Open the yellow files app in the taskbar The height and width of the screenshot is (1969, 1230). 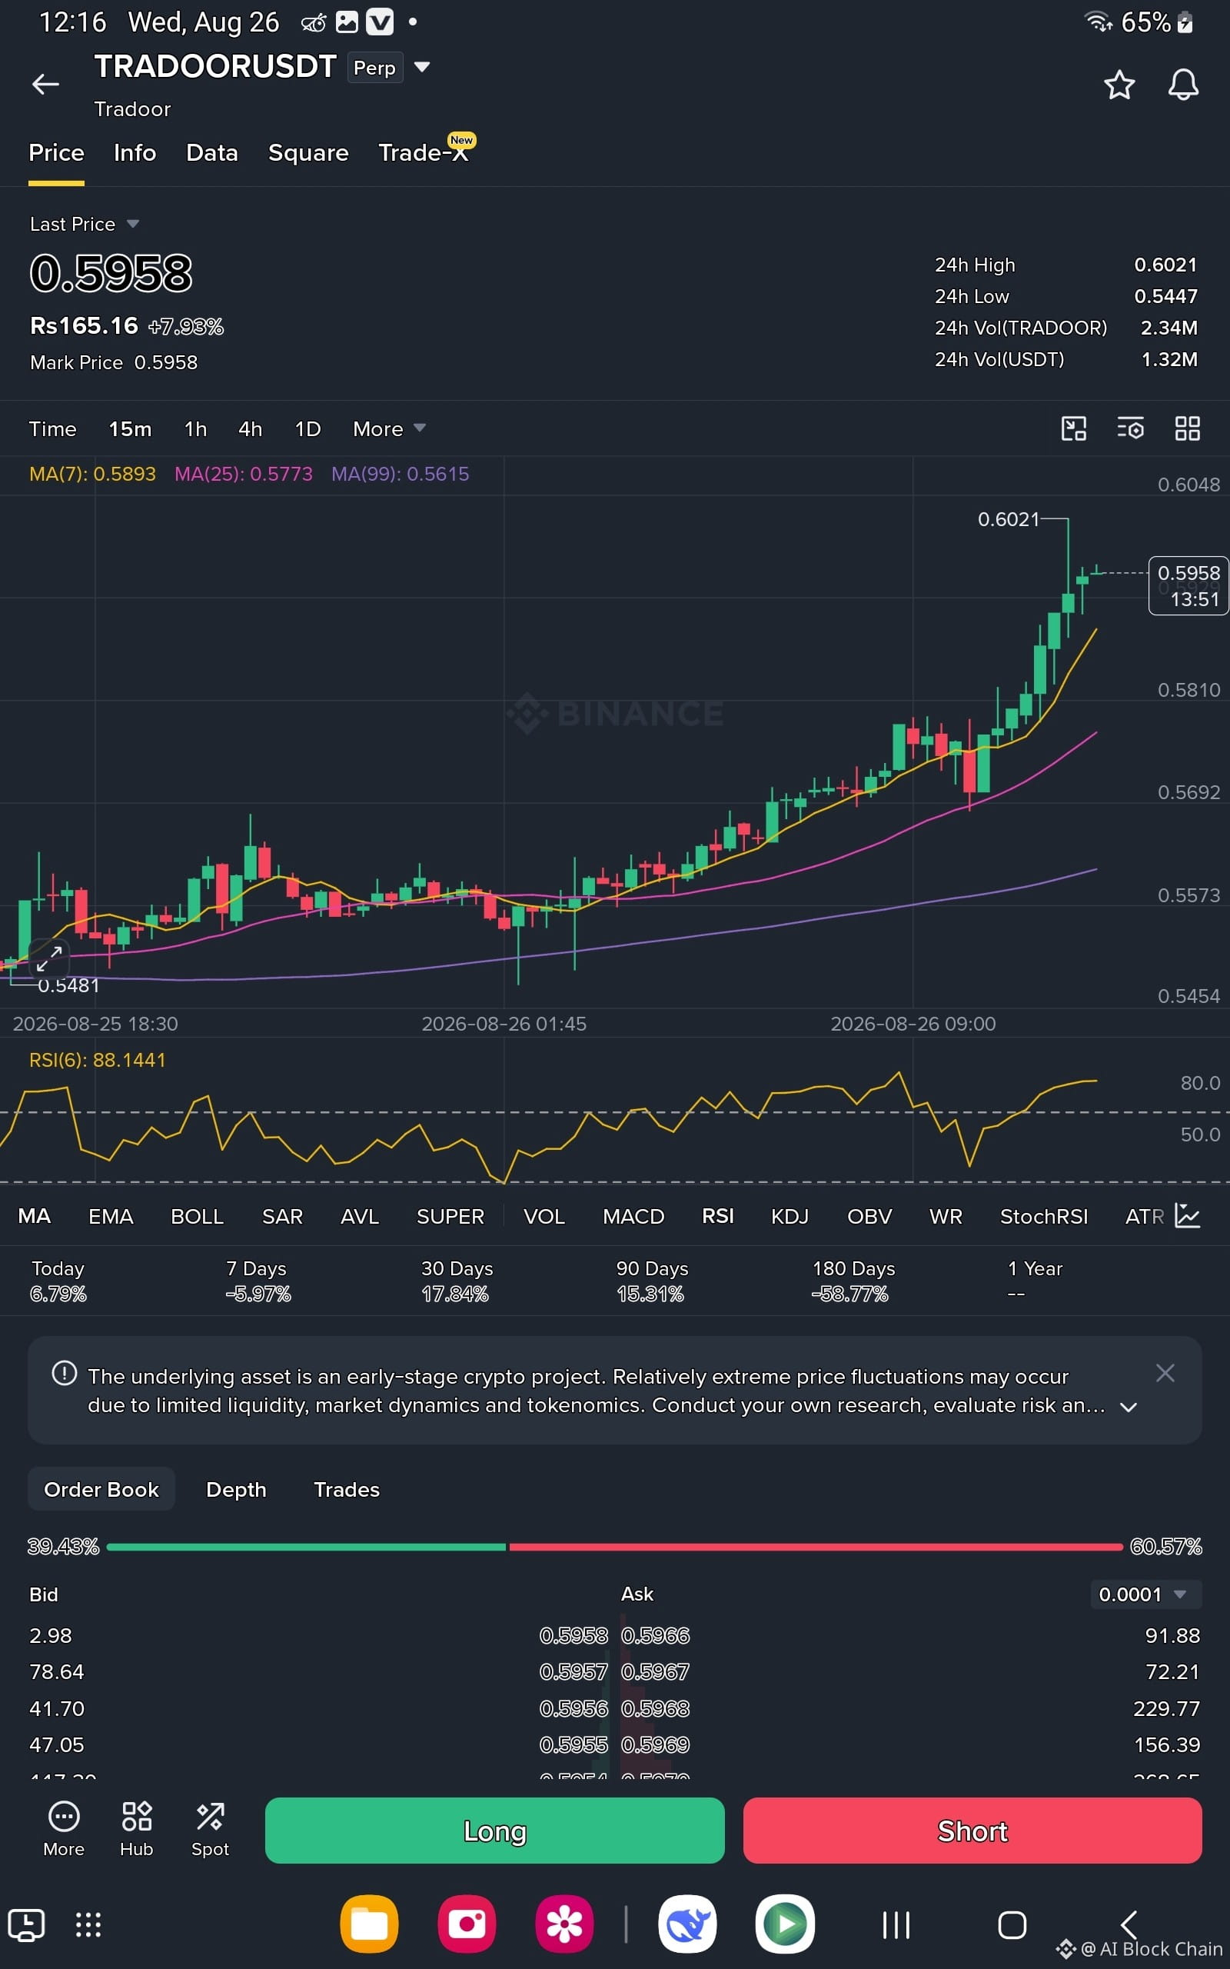(x=369, y=1924)
